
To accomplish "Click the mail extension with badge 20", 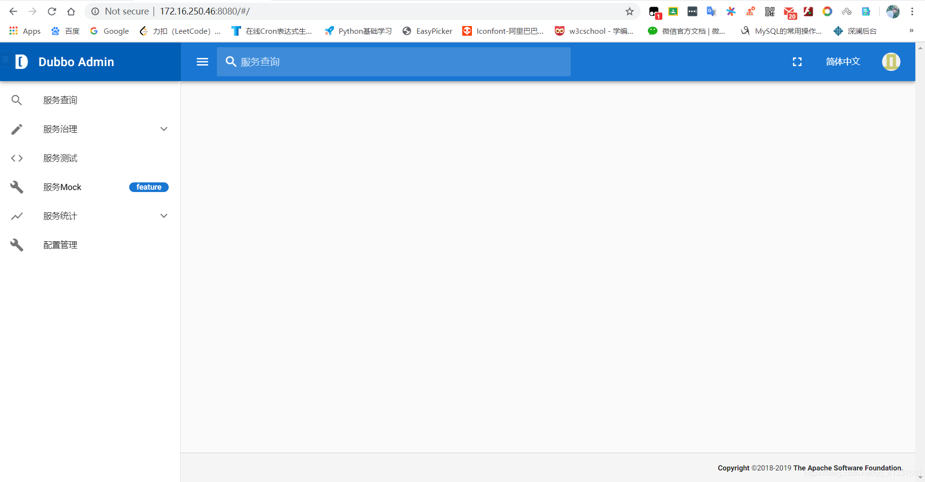I will point(790,12).
